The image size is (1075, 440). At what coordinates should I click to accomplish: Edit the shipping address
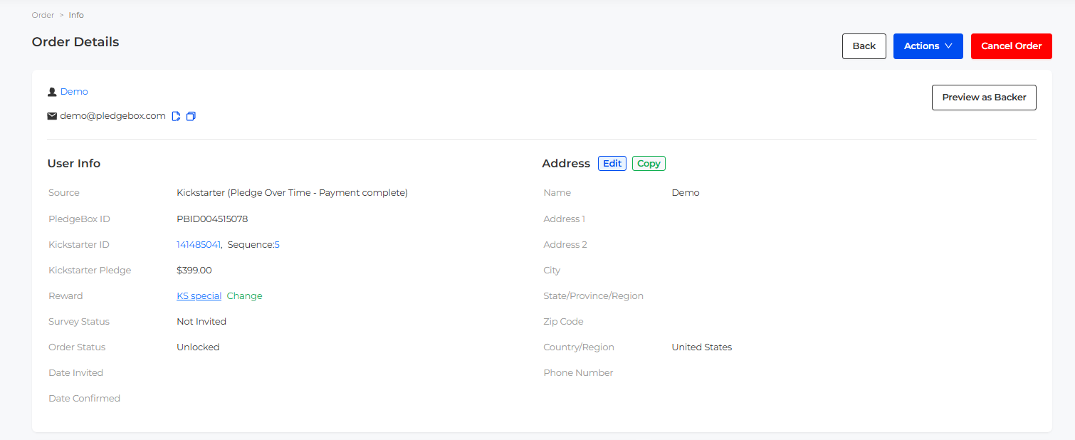pyautogui.click(x=612, y=164)
